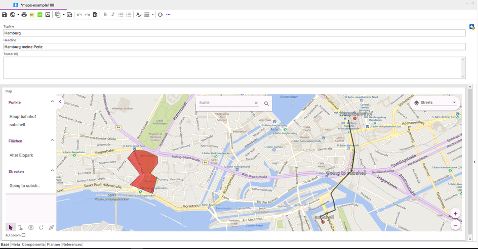Open the purple three-dots overflow menu

tap(168, 15)
